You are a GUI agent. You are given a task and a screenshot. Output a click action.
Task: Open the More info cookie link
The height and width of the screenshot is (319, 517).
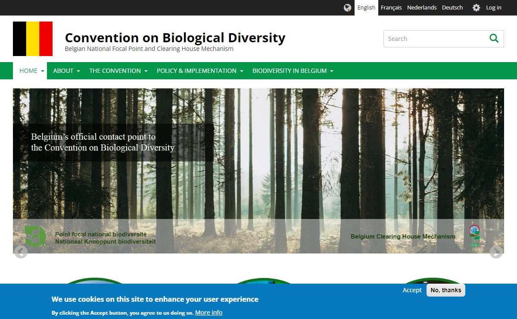(x=209, y=313)
